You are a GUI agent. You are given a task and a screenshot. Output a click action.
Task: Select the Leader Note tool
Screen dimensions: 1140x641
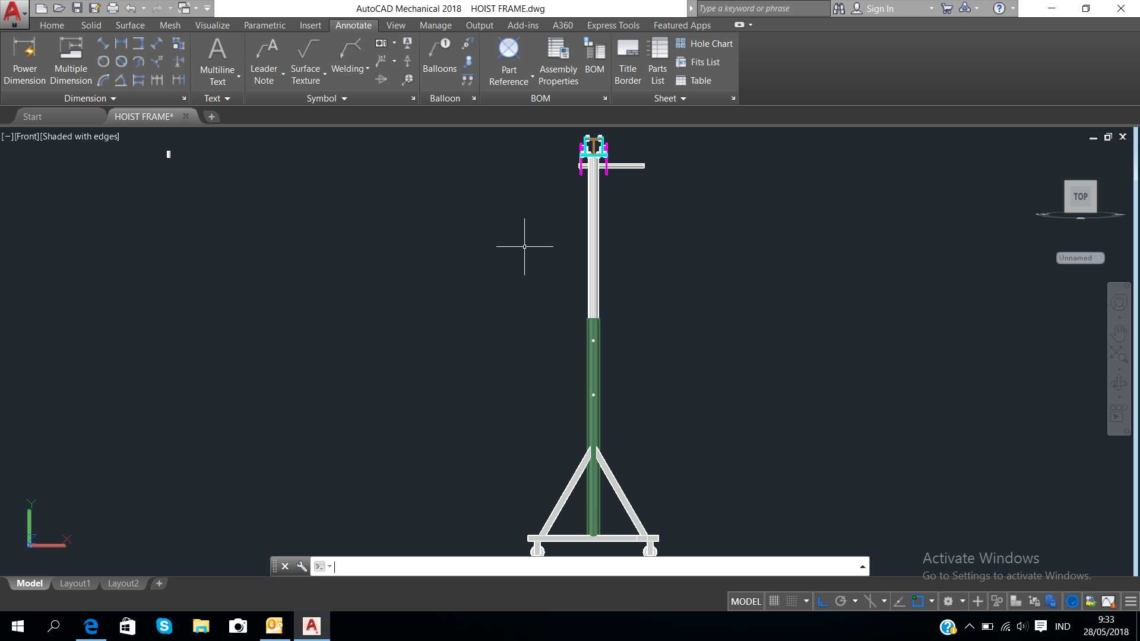point(264,61)
